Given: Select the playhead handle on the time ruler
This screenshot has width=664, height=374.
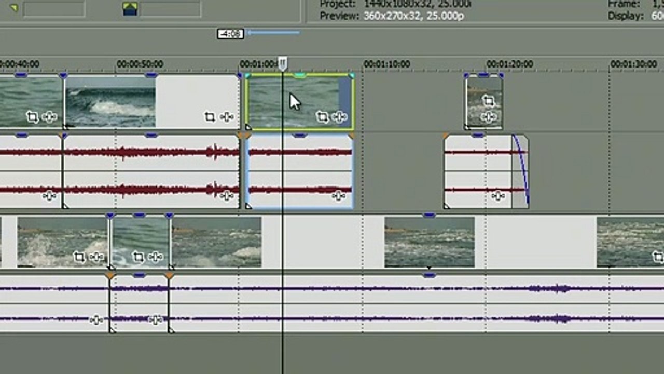Looking at the screenshot, I should point(282,64).
